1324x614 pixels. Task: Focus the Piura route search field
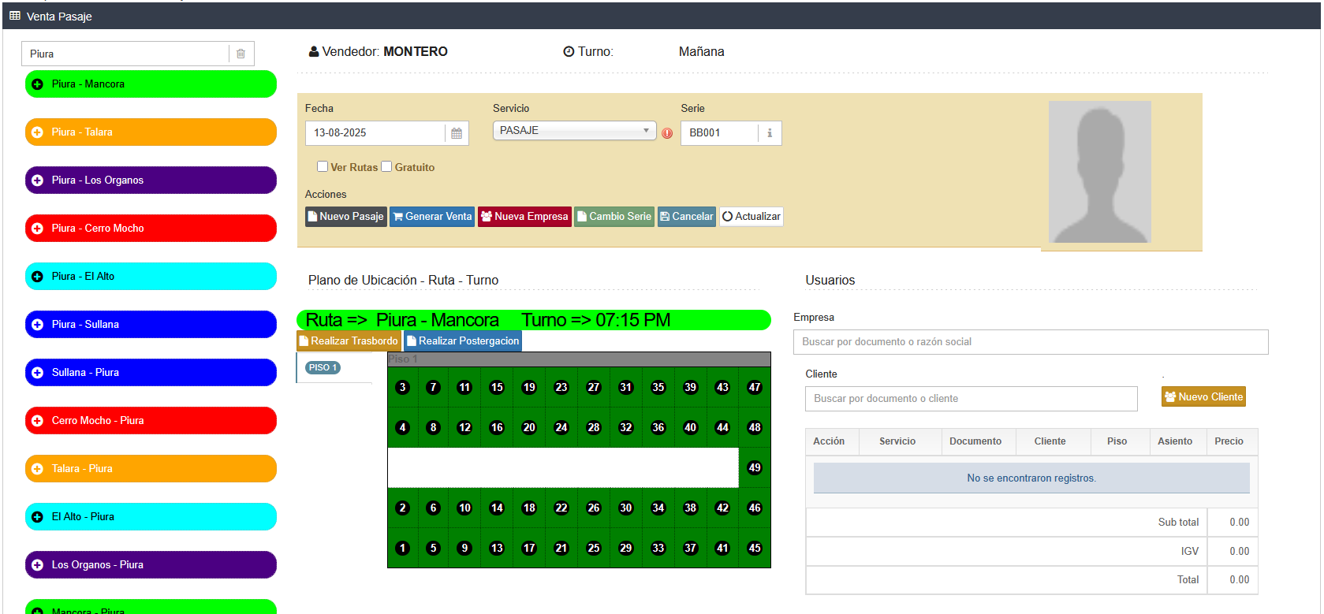(x=125, y=54)
